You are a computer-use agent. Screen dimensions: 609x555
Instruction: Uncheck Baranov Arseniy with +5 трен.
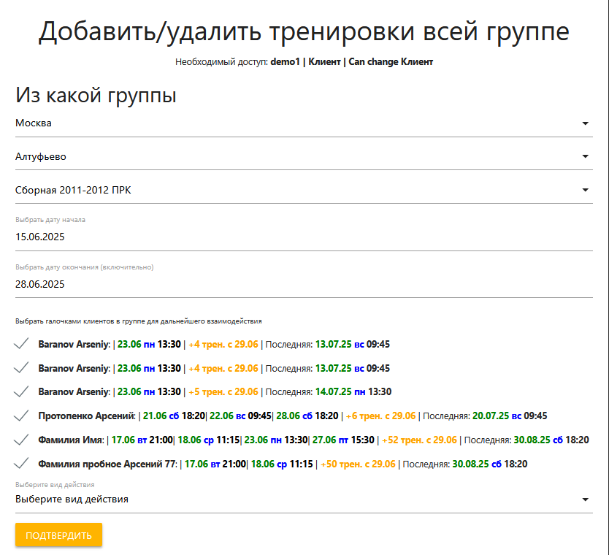pos(21,391)
